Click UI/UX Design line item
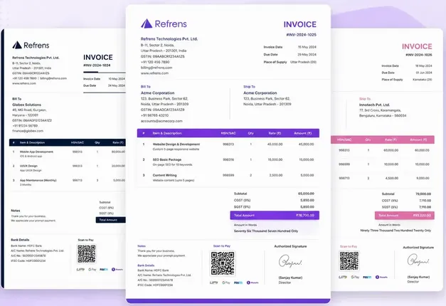 tap(28, 166)
